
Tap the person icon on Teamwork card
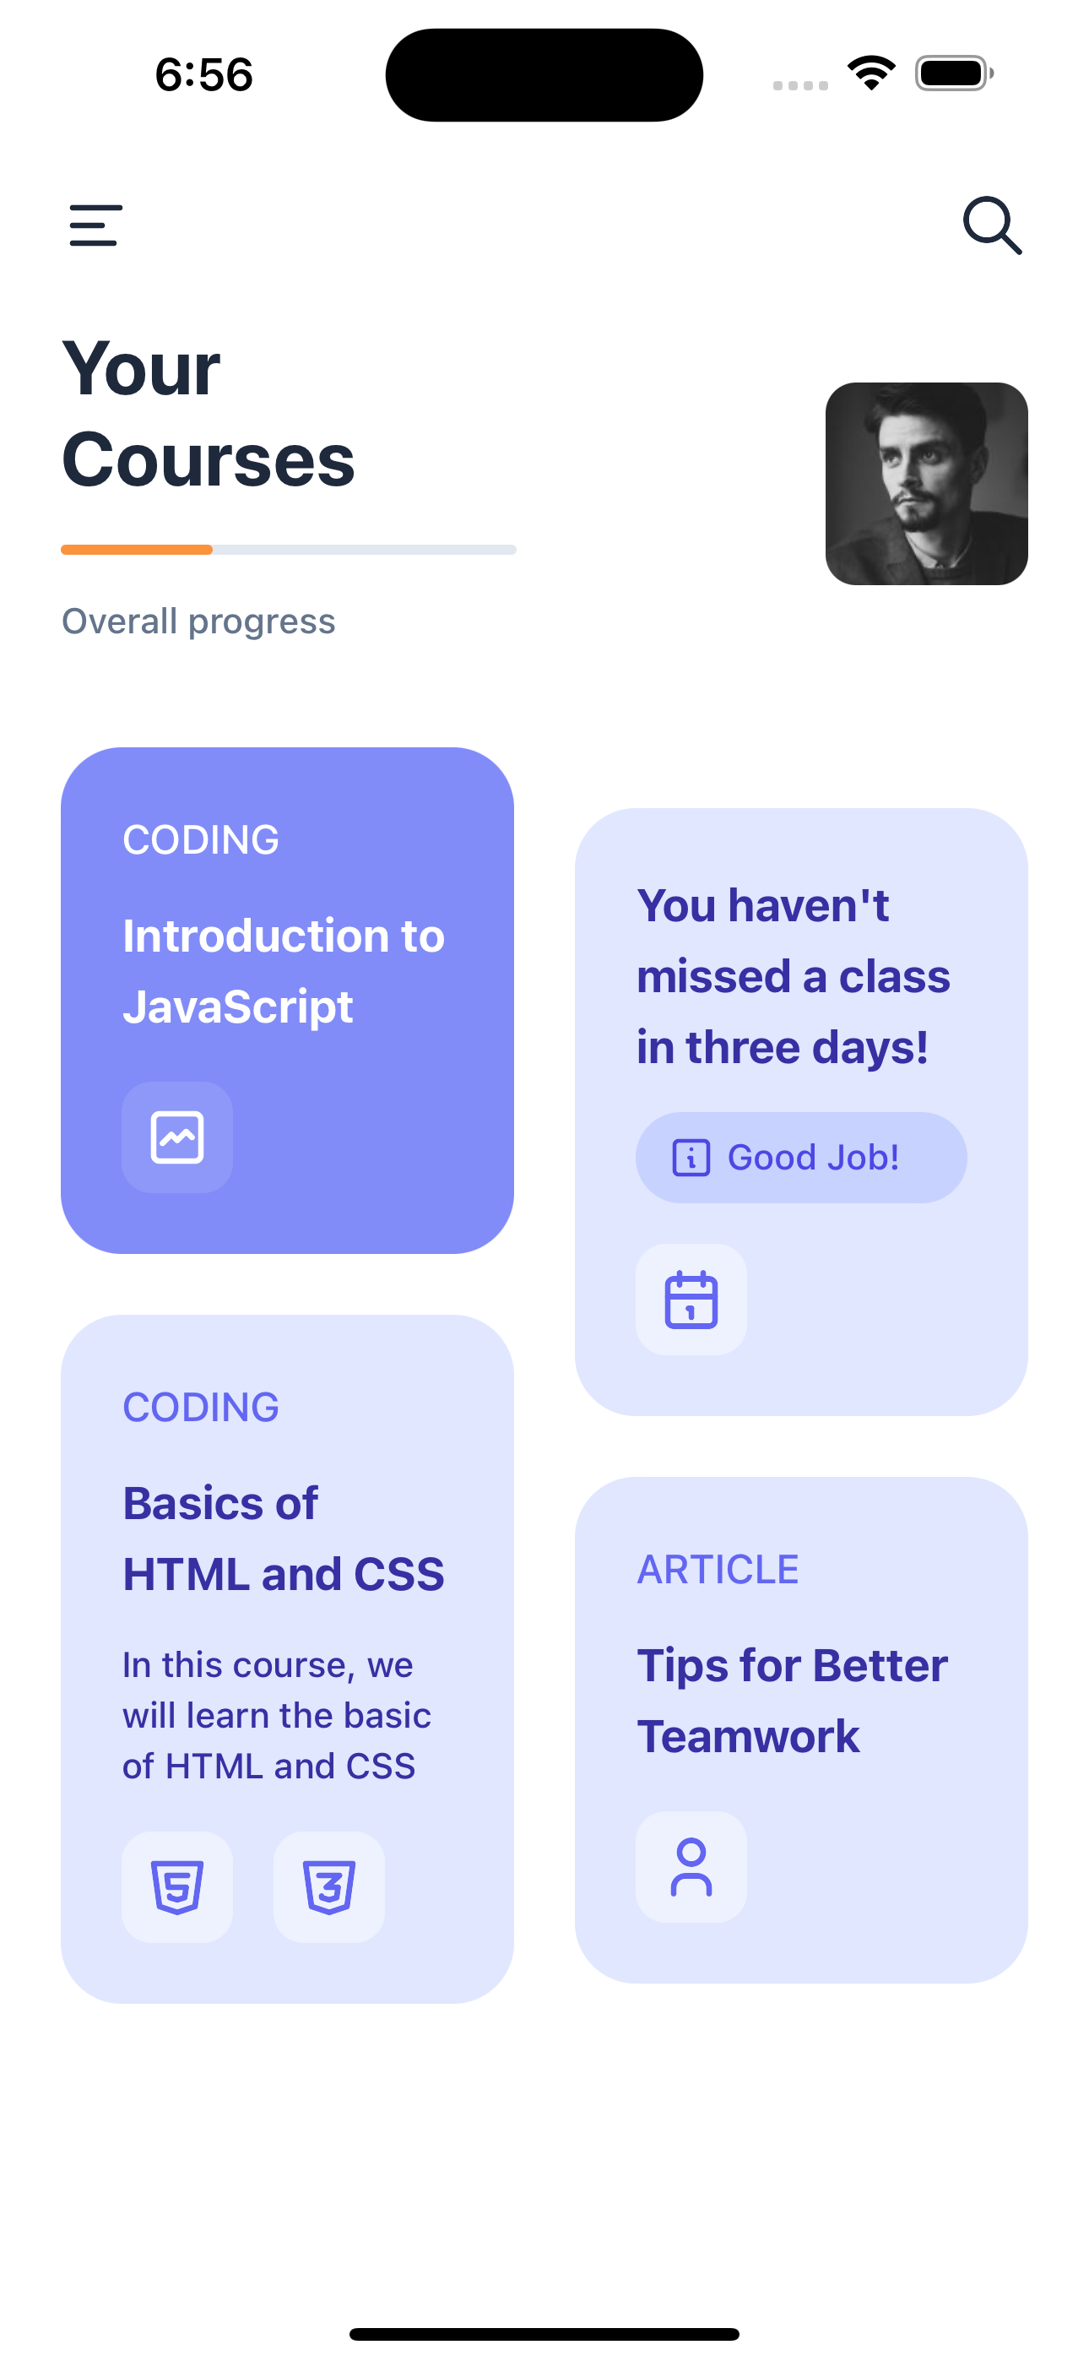[x=691, y=1867]
